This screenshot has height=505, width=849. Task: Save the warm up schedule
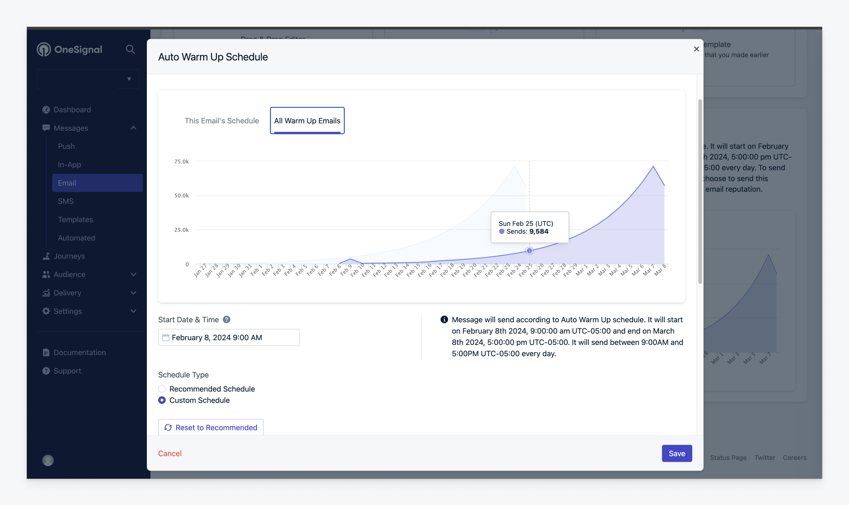[677, 453]
